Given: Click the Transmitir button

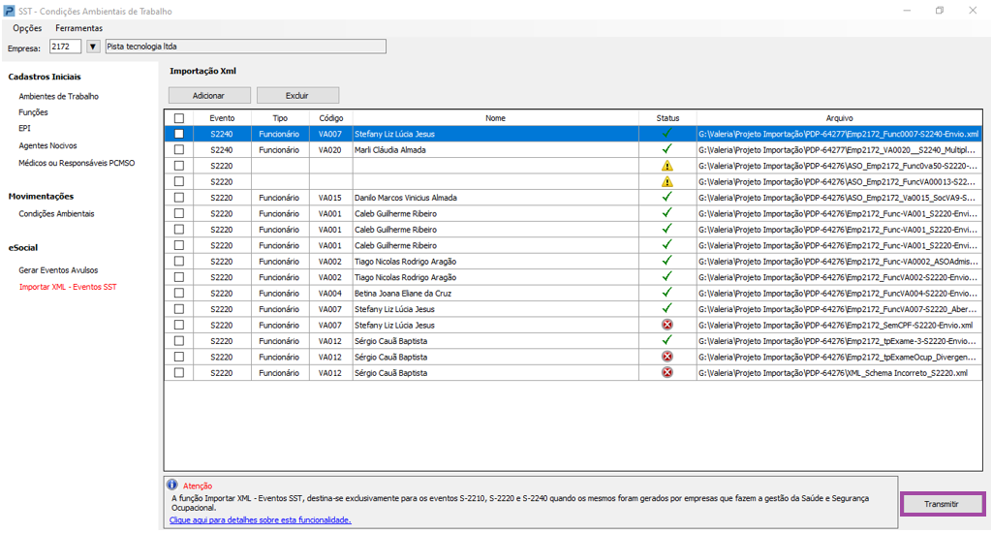Looking at the screenshot, I should point(942,504).
